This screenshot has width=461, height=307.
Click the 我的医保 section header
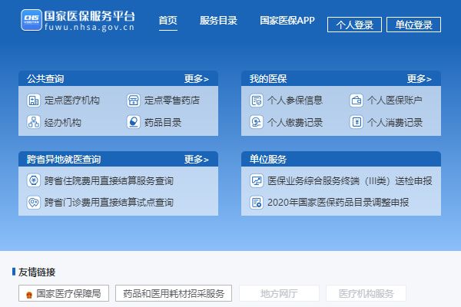(x=268, y=79)
